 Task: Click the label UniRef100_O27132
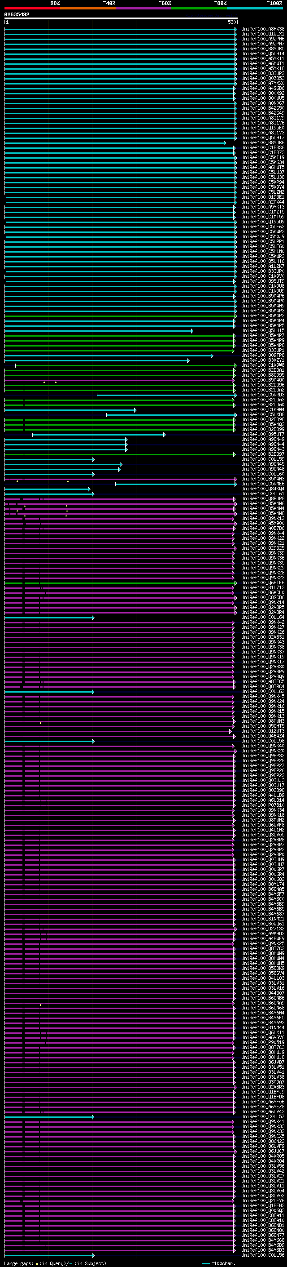click(x=262, y=929)
